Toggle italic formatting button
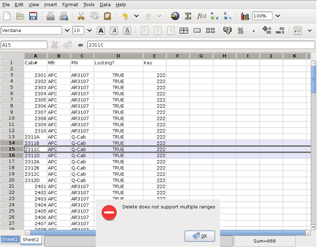317x247 pixels. point(114,31)
